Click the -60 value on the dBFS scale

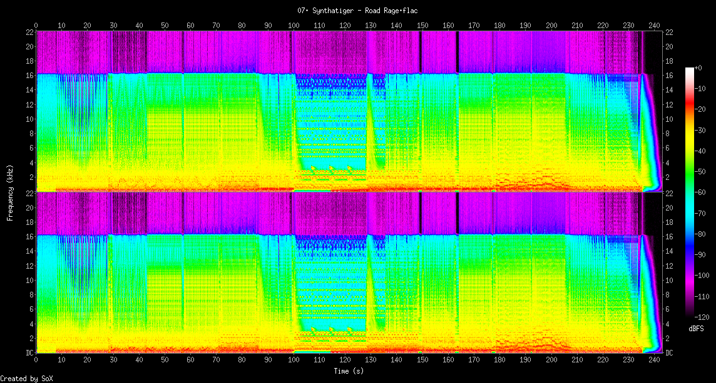point(703,192)
